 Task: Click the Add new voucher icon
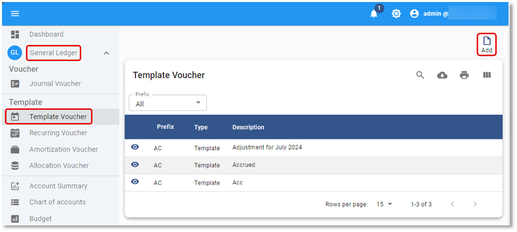tap(487, 44)
